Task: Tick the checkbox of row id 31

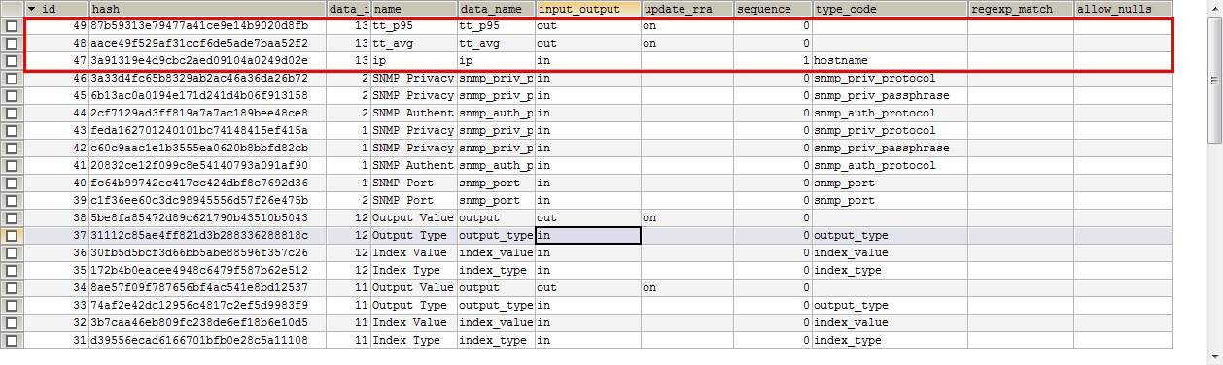Action: (12, 341)
